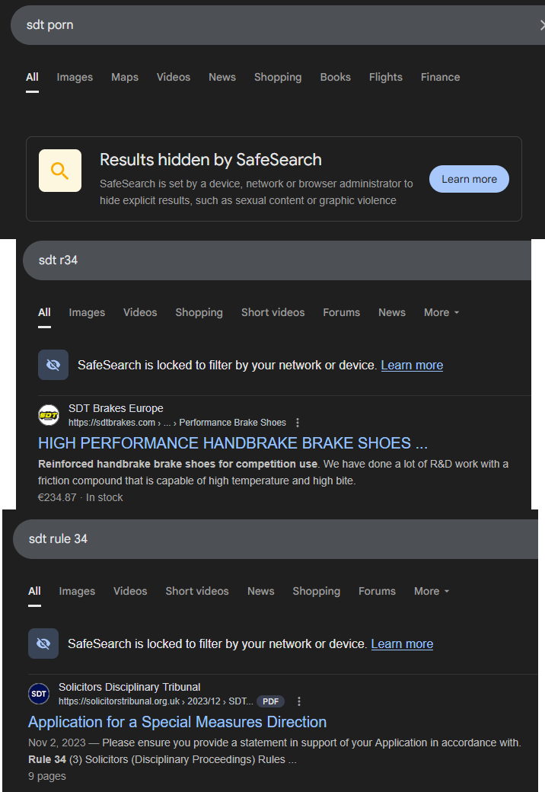Viewport: 545px width, 792px height.
Task: Open three-dot menu for solicitorstribunal.org.uk result
Action: tap(298, 701)
